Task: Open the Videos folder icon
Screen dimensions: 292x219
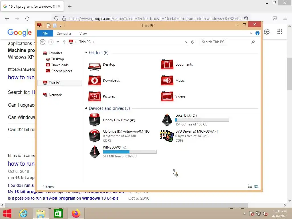Action: (167, 96)
